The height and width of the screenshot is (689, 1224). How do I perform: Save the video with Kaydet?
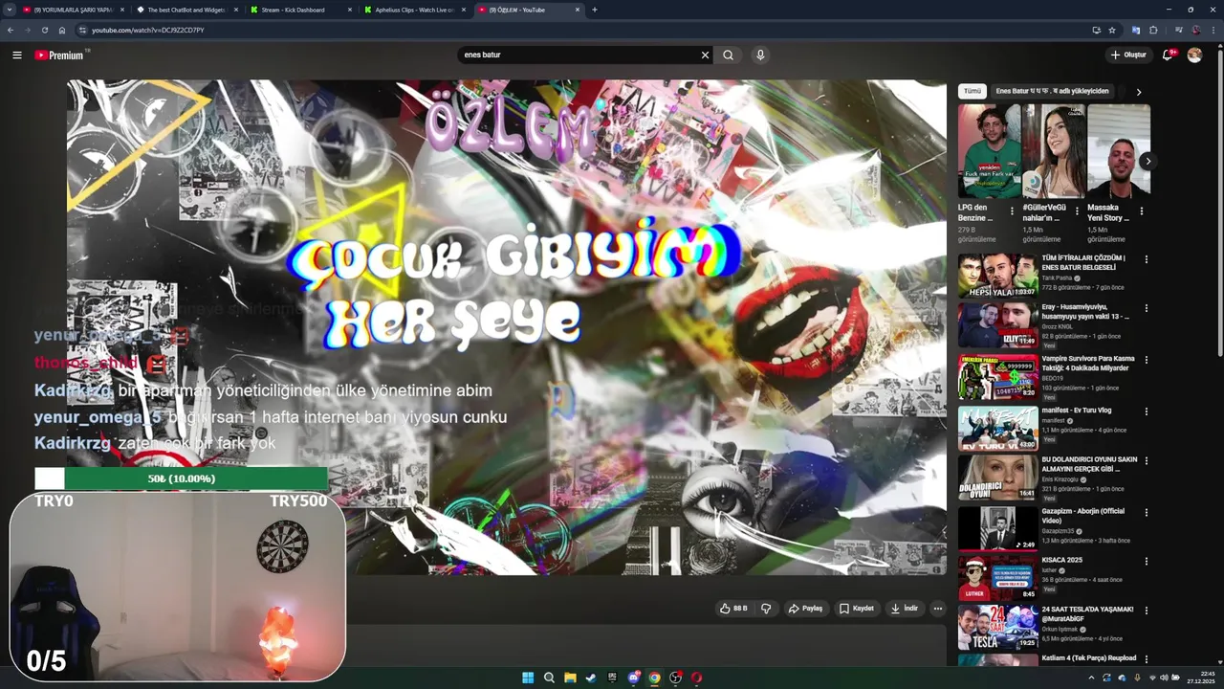click(857, 608)
